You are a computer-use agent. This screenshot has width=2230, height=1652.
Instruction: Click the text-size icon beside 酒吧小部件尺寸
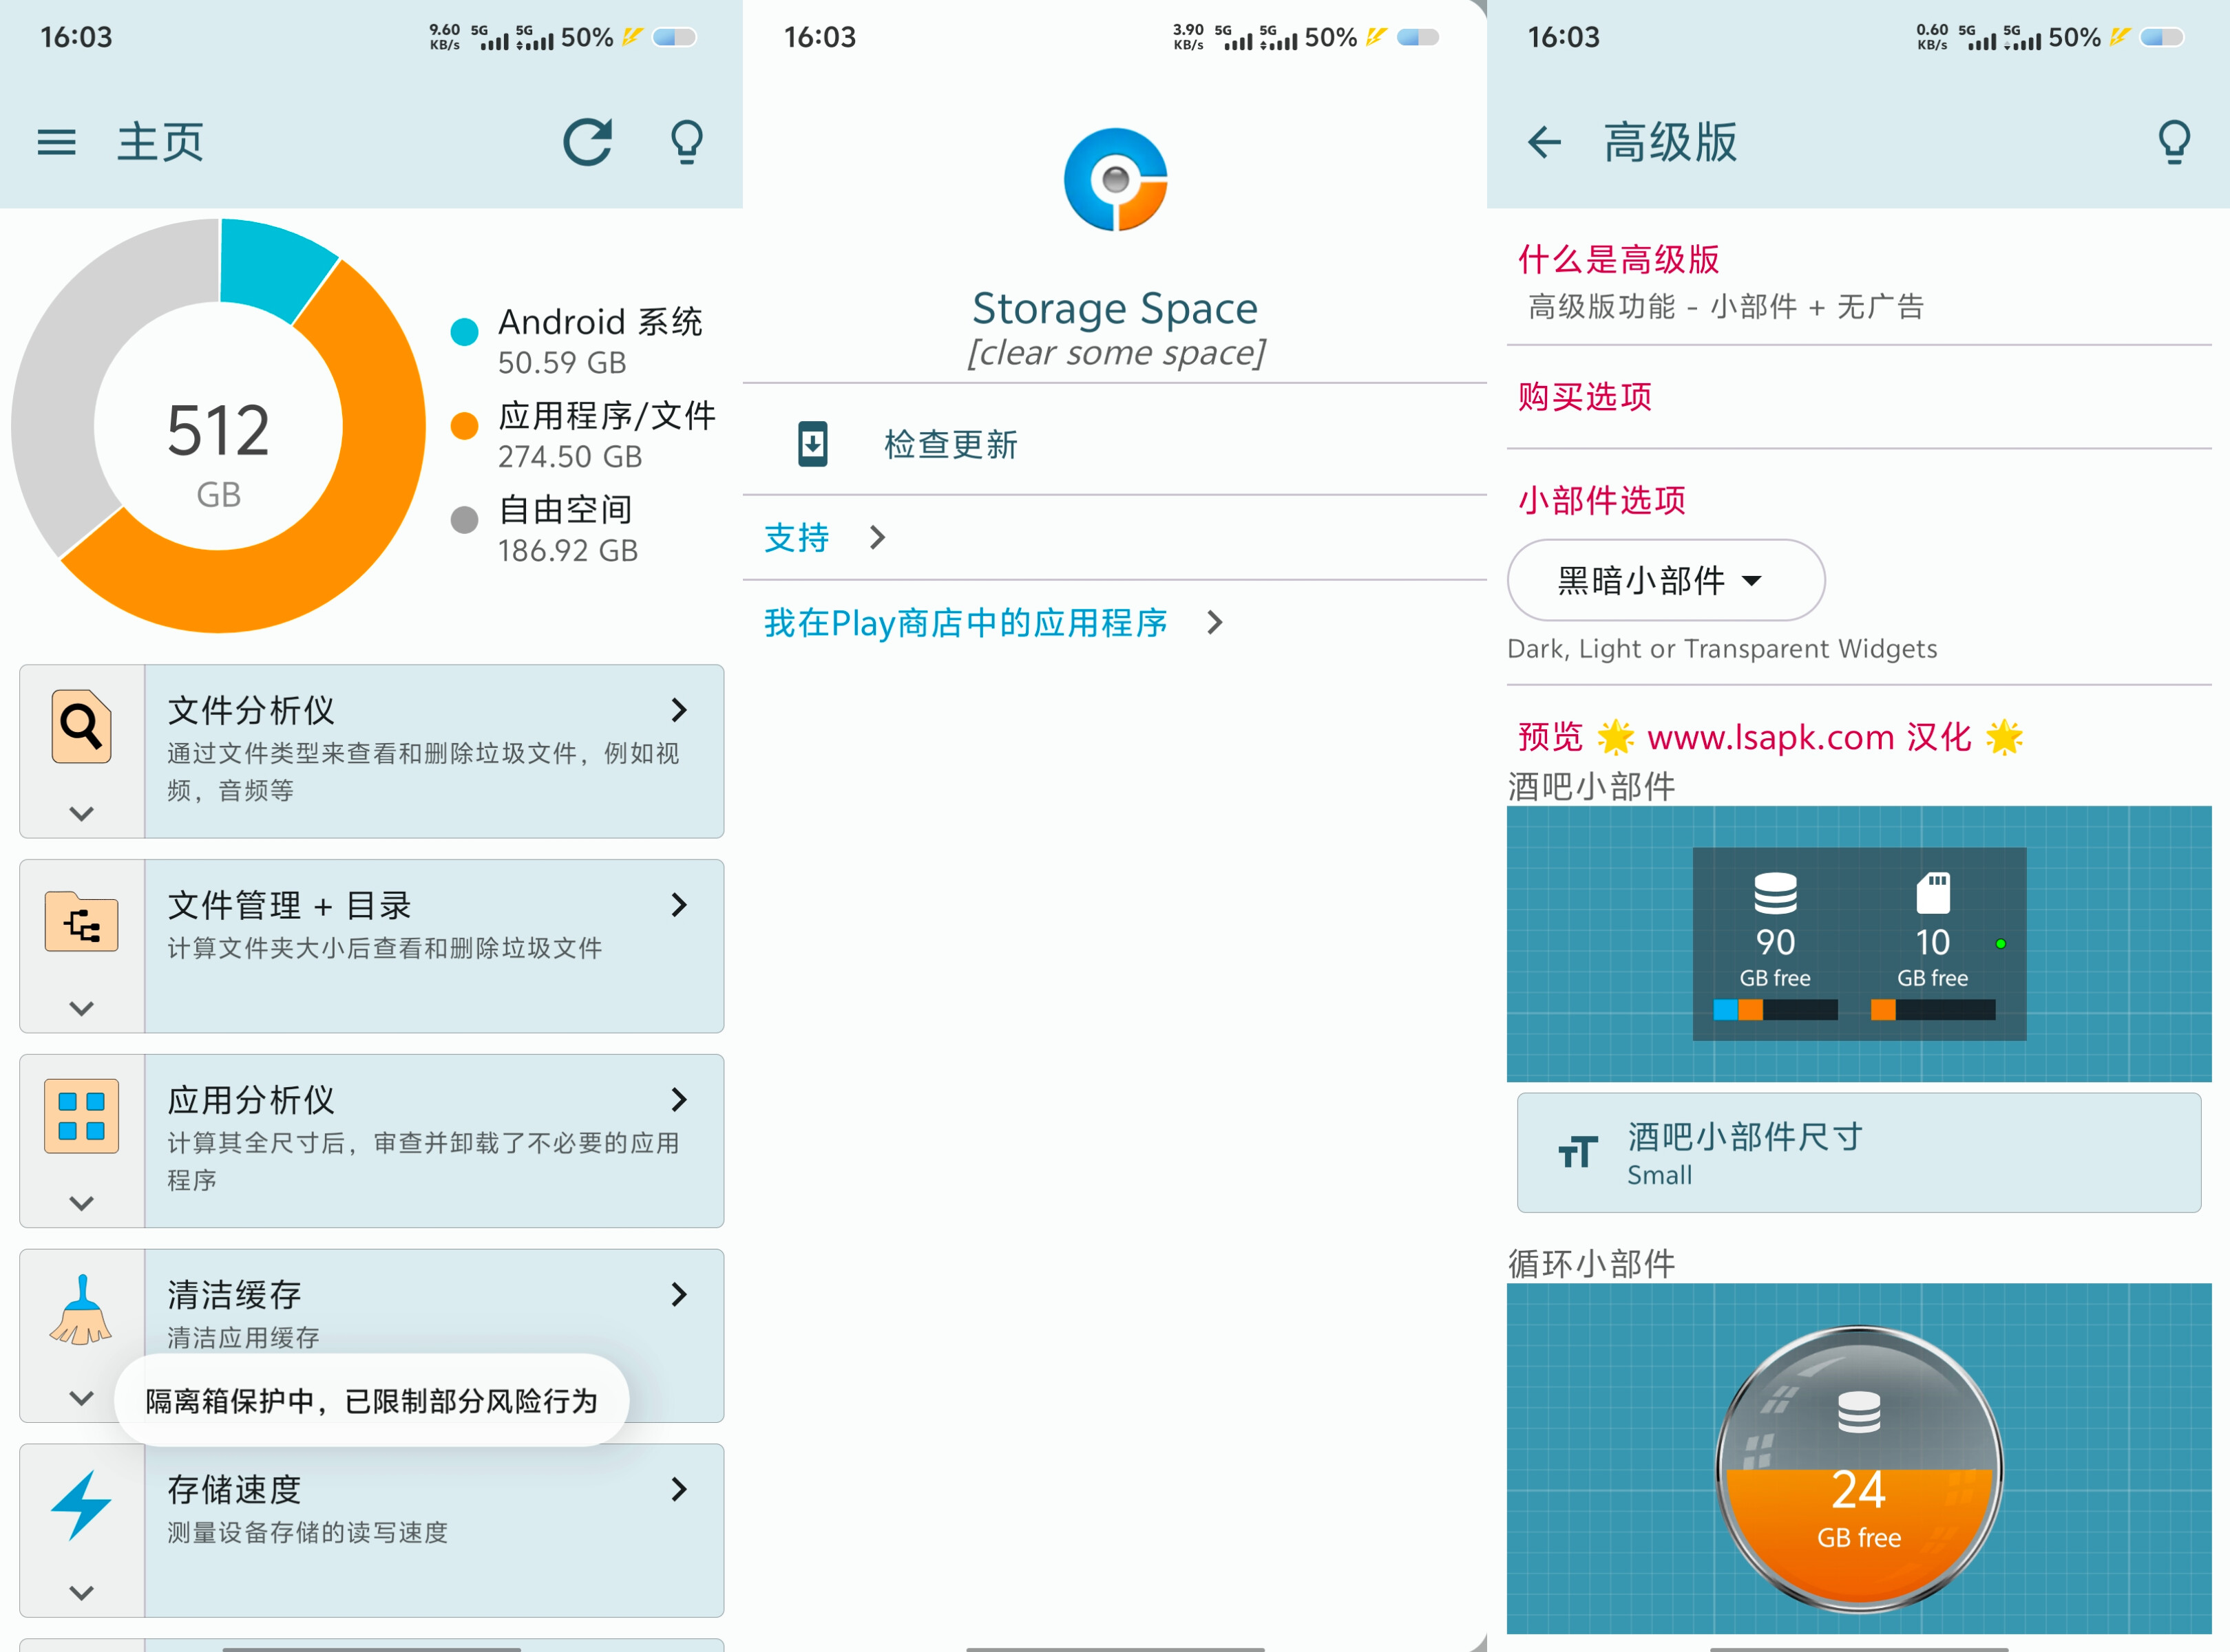1578,1152
